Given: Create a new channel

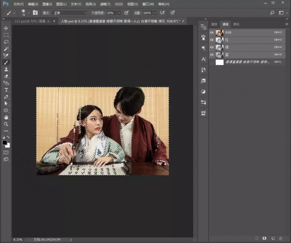Looking at the screenshot, I should tap(273, 238).
